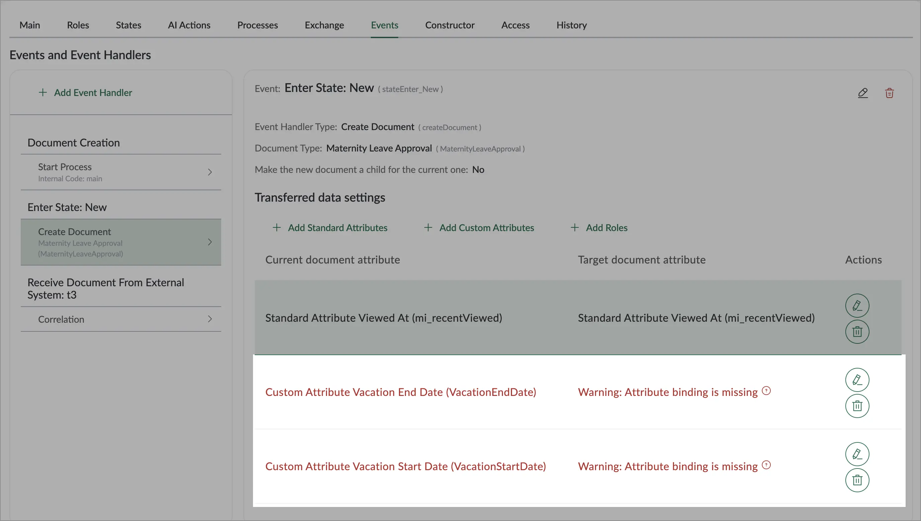The image size is (921, 521).
Task: Switch to the Processes tab
Action: tap(257, 25)
